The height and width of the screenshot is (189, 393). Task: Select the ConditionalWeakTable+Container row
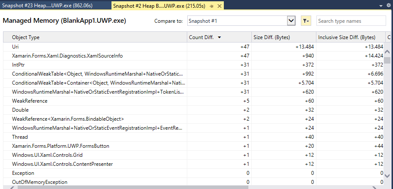tap(193, 83)
